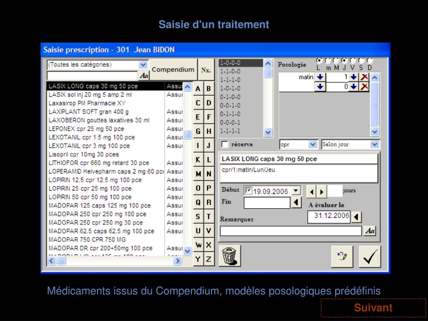Select LASIX sol inj 20 mg in list
Image resolution: width=428 pixels, height=321 pixels.
(x=115, y=95)
